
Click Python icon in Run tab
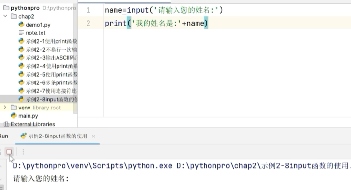(x=23, y=136)
